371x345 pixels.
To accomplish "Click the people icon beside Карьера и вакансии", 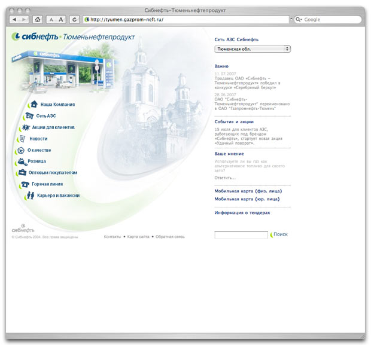I will 29,196.
